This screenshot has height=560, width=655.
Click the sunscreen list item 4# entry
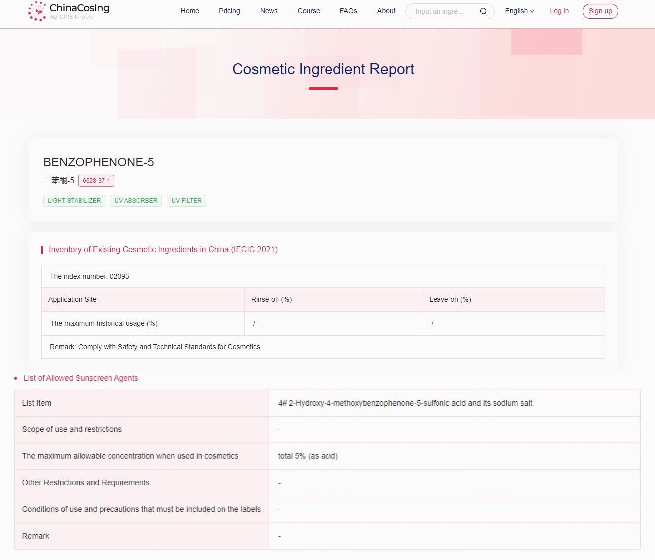click(405, 403)
